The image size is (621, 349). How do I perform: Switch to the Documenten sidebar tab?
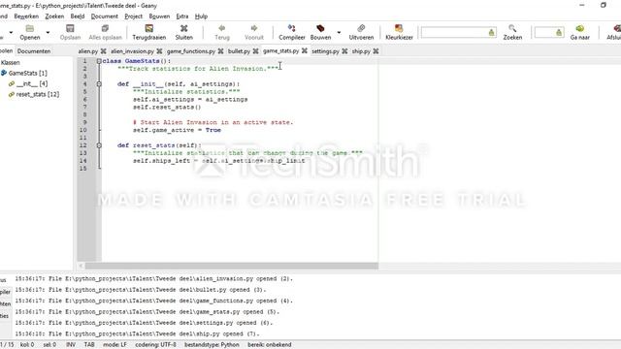click(34, 51)
